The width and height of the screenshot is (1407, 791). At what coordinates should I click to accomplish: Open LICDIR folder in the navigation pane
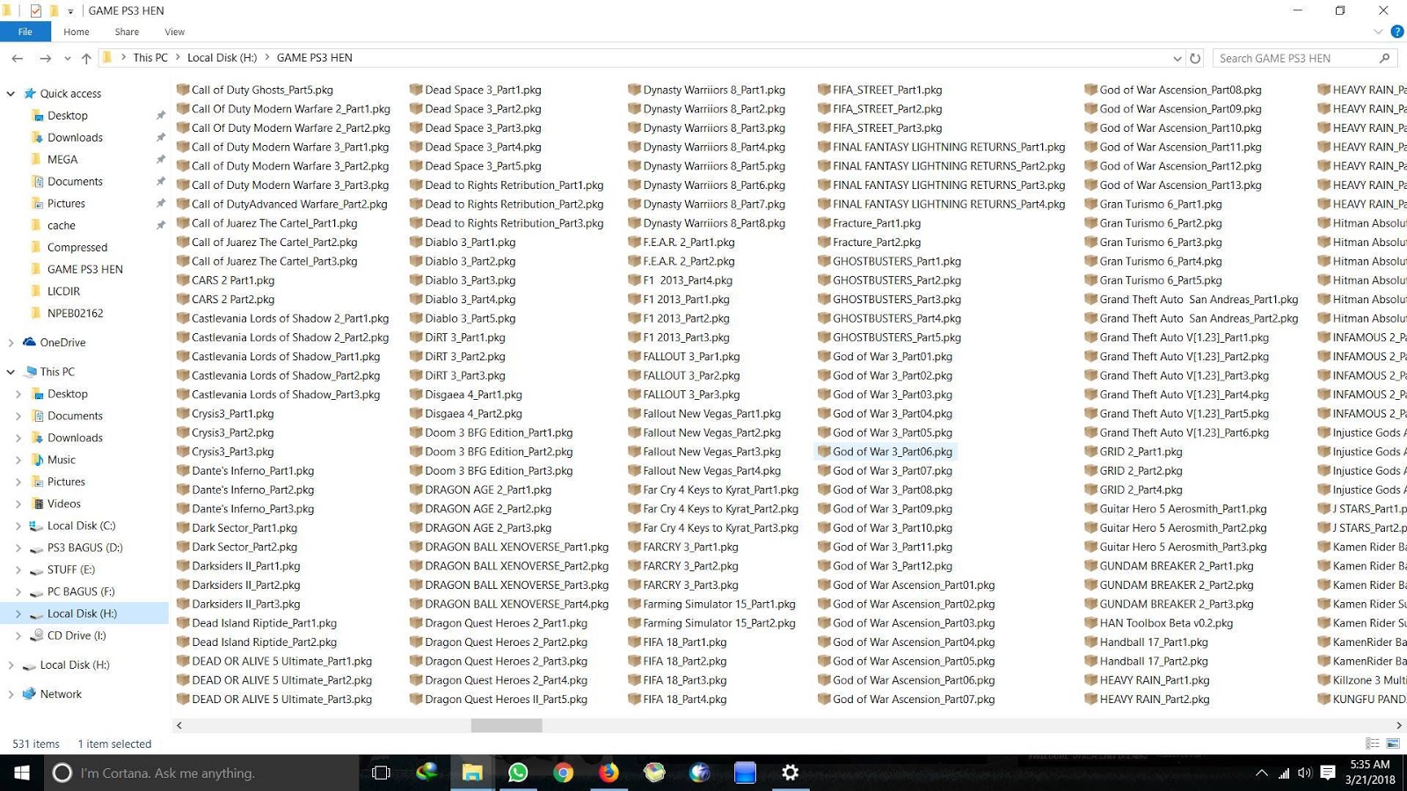pyautogui.click(x=63, y=291)
